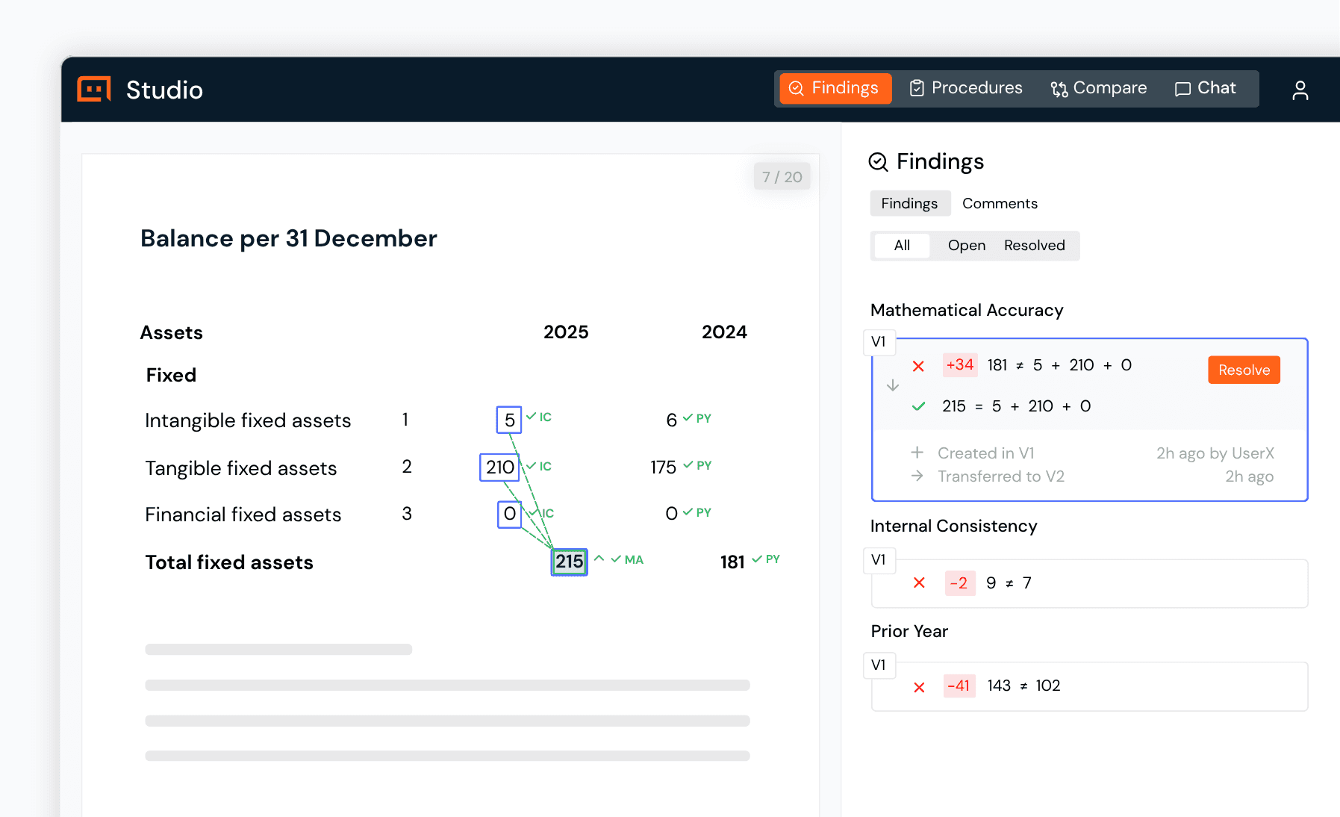1340x817 pixels.
Task: Click the -2 difference badge
Action: pos(959,583)
